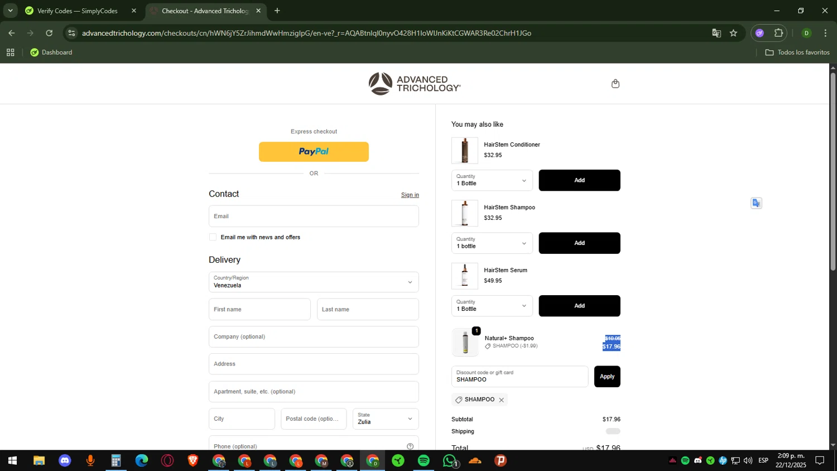The width and height of the screenshot is (837, 471).
Task: Open the Calculator app from taskbar
Action: (116, 460)
